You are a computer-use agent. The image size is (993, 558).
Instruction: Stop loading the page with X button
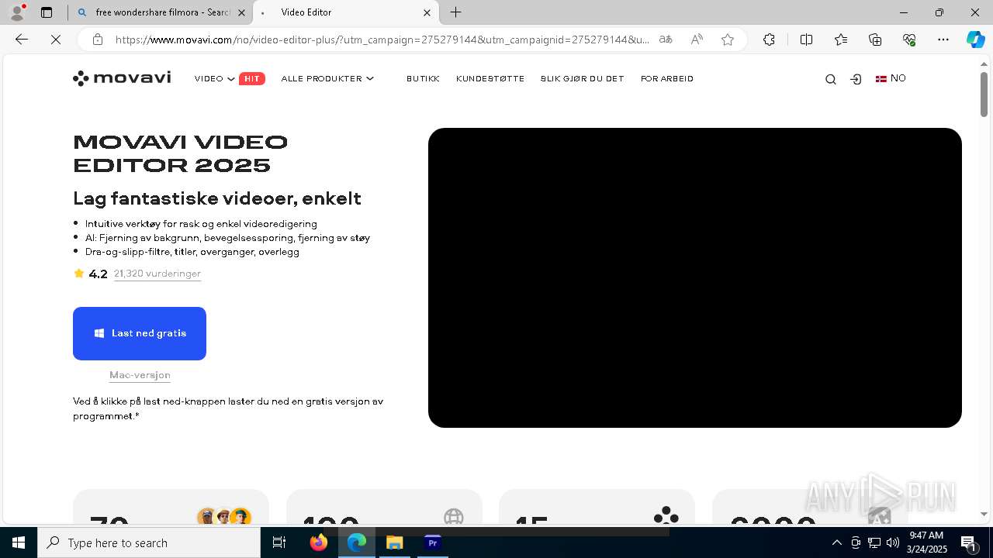coord(56,40)
